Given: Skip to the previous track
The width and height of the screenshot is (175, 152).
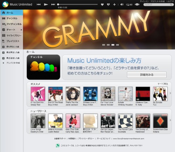Looking at the screenshot, I should pyautogui.click(x=38, y=5).
